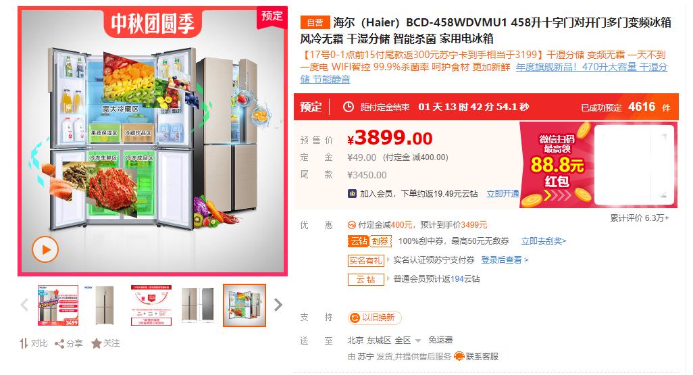This screenshot has height=375, width=693.
Task: Open 联系客服 customer service chat
Action: click(476, 357)
